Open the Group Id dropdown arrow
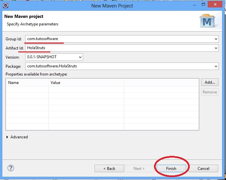This screenshot has height=180, width=226. [216, 39]
